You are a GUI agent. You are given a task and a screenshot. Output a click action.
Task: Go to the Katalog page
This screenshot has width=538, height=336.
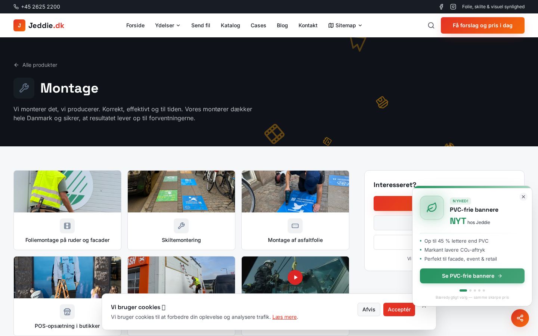coord(231,25)
